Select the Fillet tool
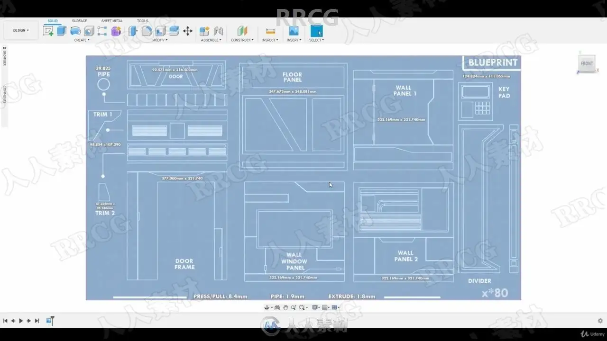 (x=147, y=31)
